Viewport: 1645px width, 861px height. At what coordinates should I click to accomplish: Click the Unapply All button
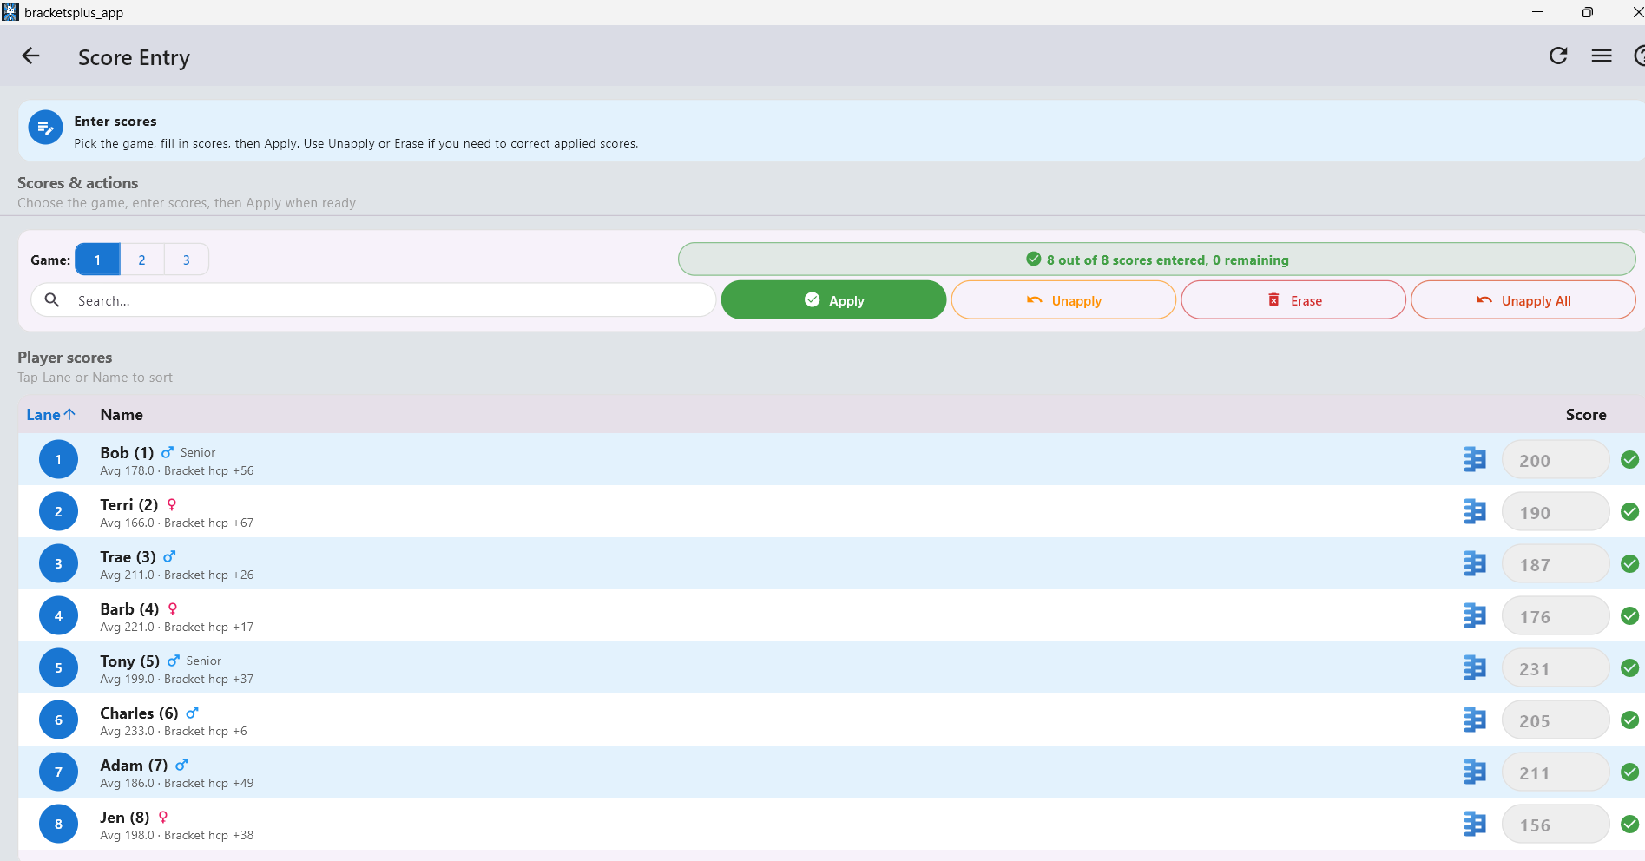pyautogui.click(x=1523, y=300)
